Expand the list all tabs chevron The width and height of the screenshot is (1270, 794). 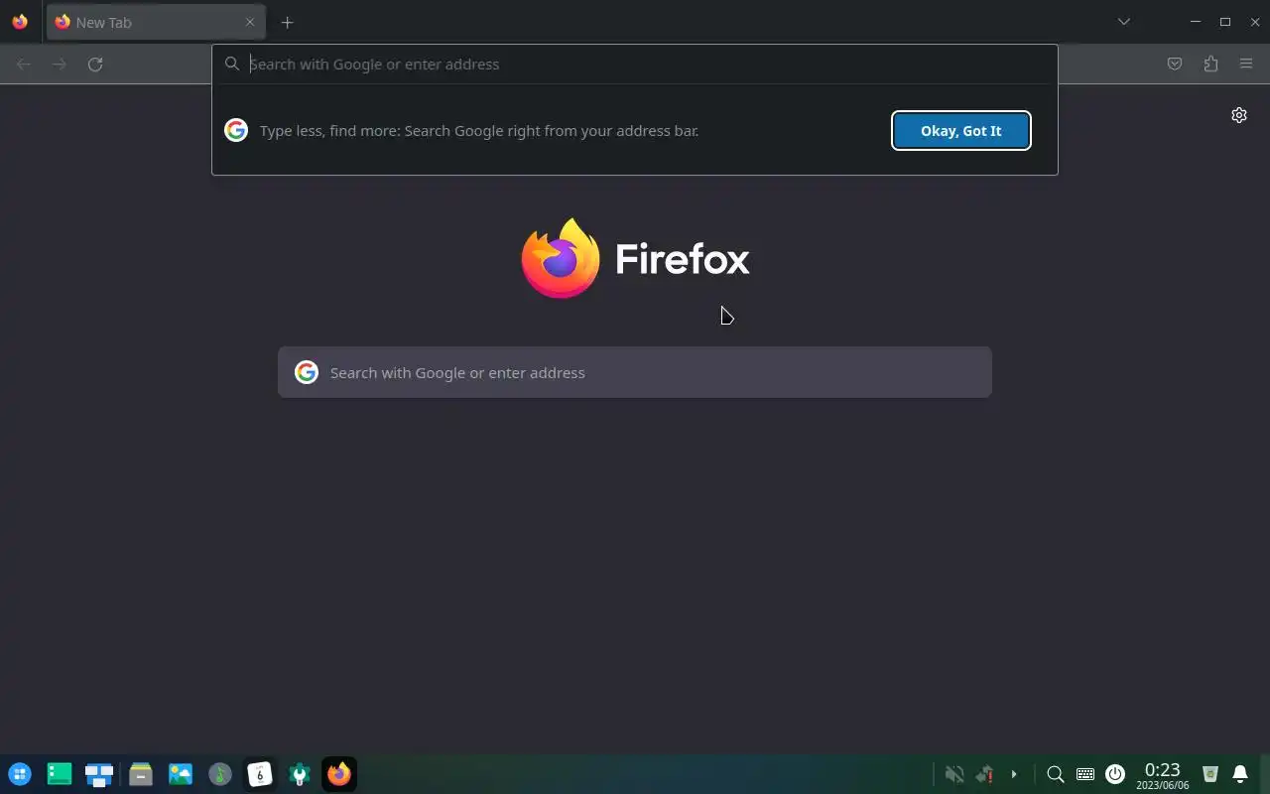pos(1124,22)
